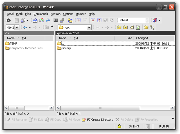
Task: Click the Synchronize files icon
Action: point(41,20)
